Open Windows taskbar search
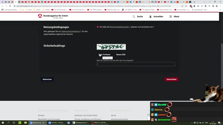 [x=8, y=123]
